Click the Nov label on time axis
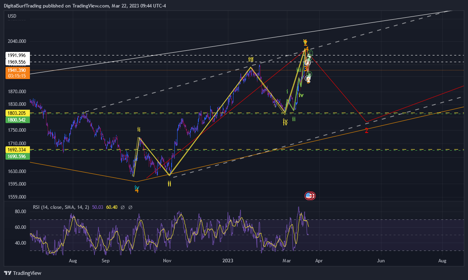The width and height of the screenshot is (468, 280). [167, 261]
